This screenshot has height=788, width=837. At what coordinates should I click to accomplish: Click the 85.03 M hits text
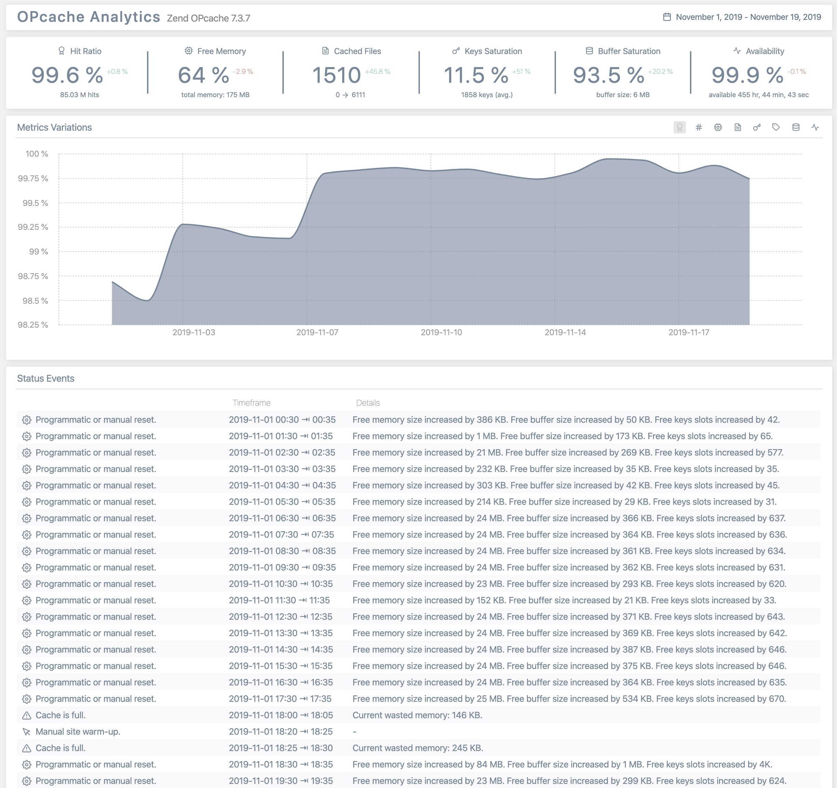click(80, 95)
